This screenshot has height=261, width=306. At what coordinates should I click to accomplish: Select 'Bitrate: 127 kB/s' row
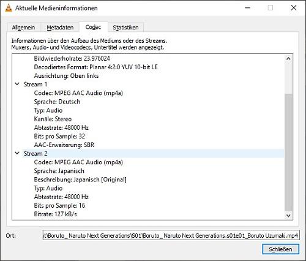[x=55, y=214]
